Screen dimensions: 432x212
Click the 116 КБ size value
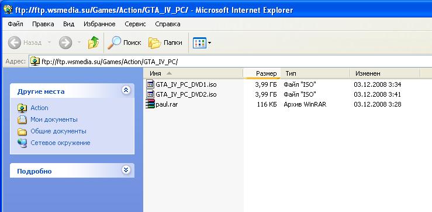click(267, 104)
